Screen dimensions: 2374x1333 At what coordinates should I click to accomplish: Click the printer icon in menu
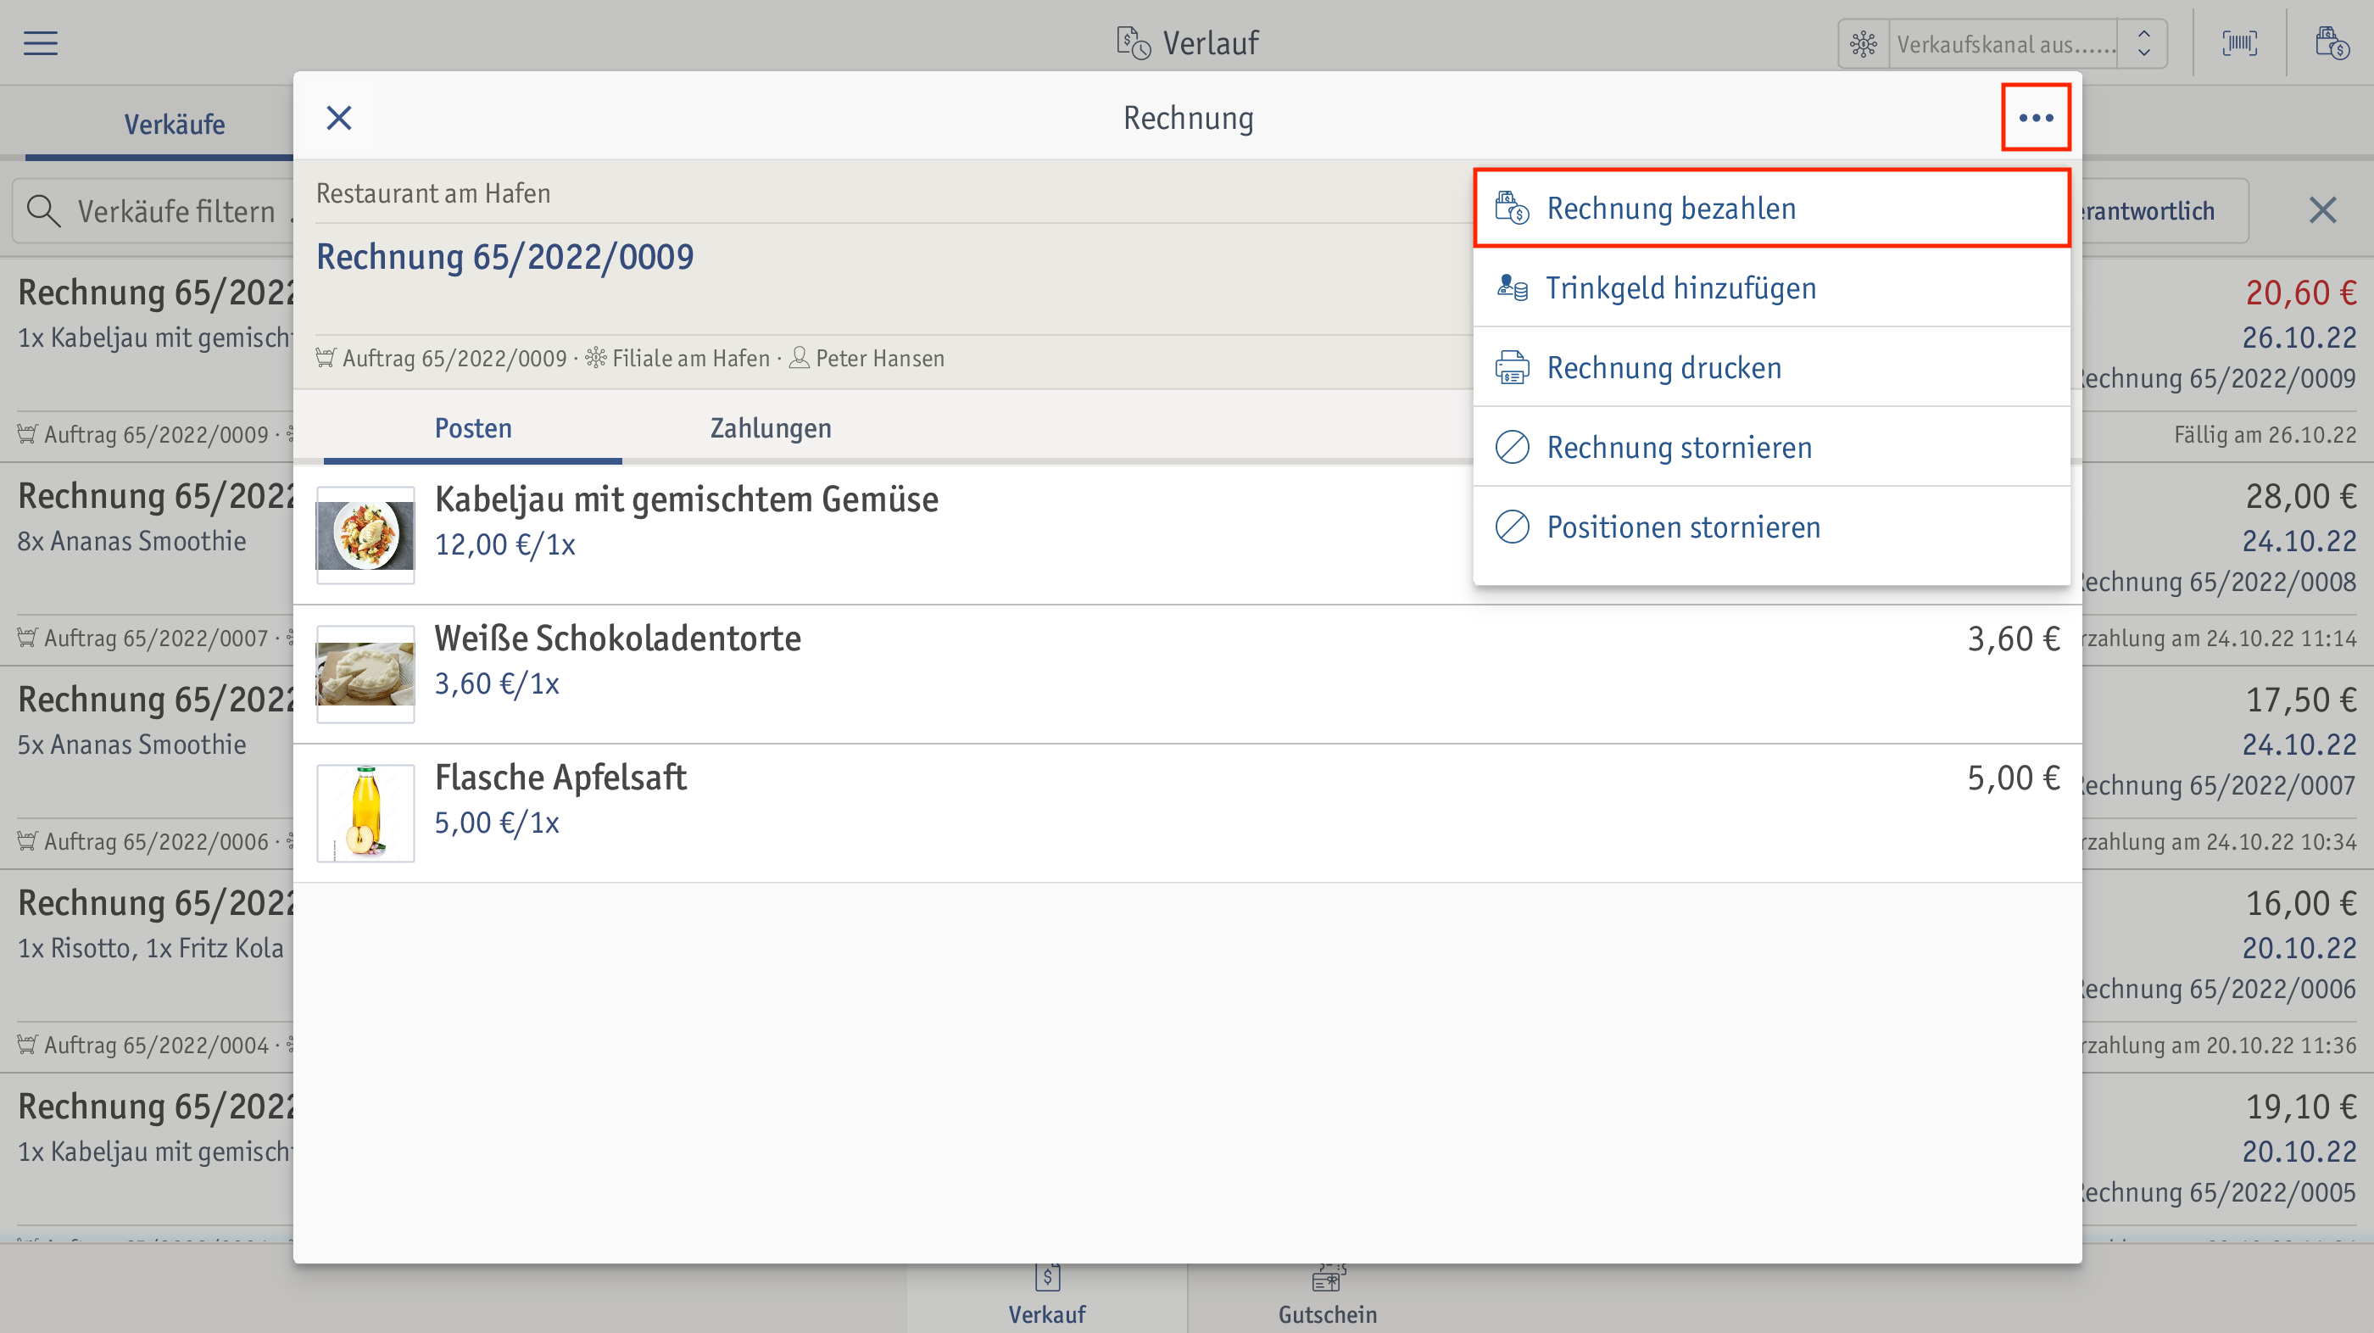(1513, 368)
